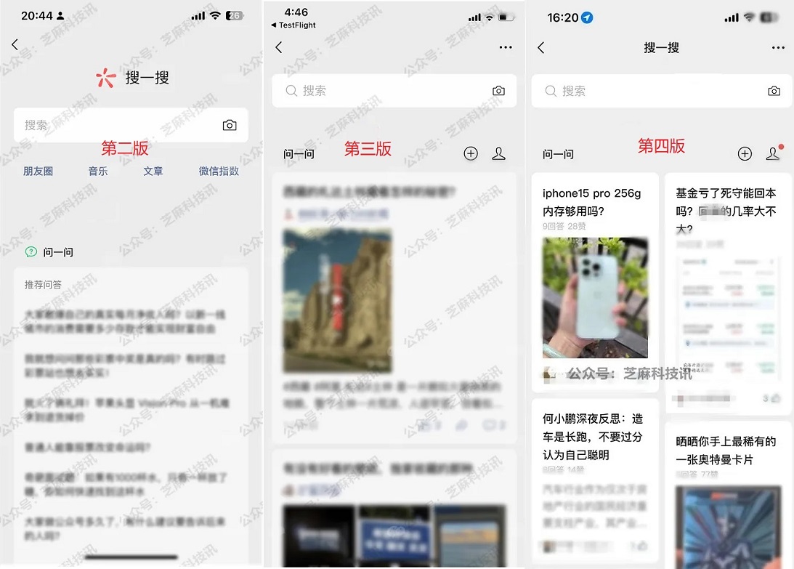Screen dimensions: 794x569
Task: Tap the + icon in 第四版
Action: pos(745,153)
